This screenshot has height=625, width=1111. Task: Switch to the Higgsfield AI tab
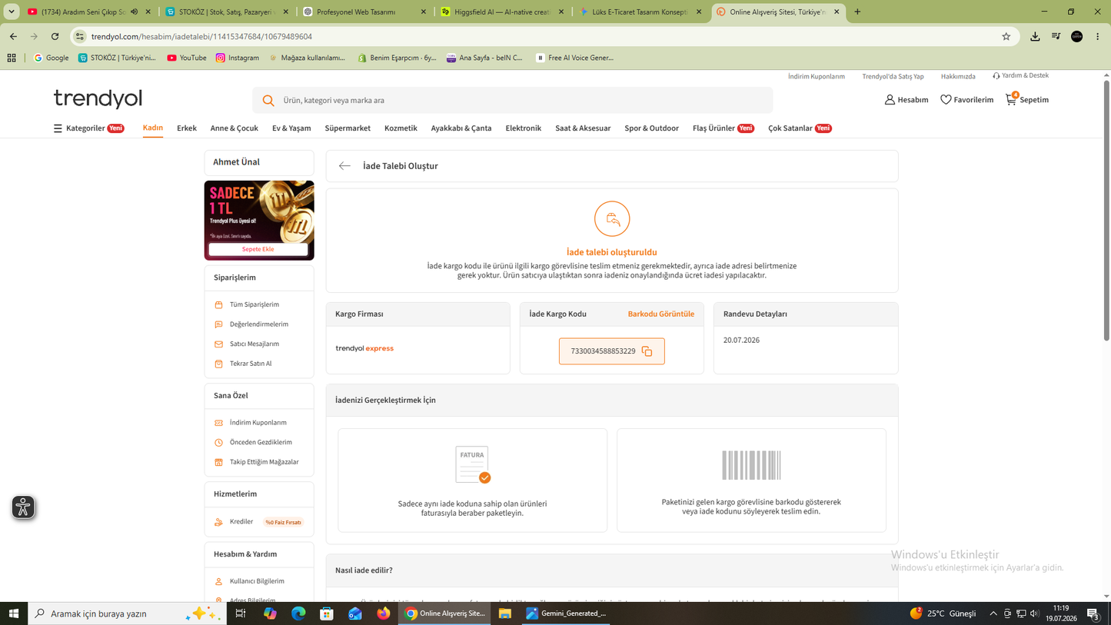(x=503, y=12)
